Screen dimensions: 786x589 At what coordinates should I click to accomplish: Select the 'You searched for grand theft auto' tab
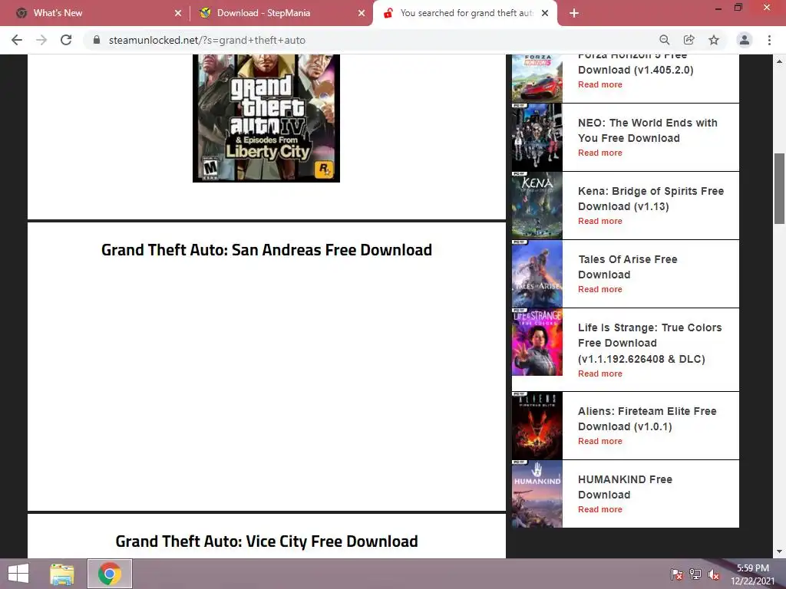[464, 13]
